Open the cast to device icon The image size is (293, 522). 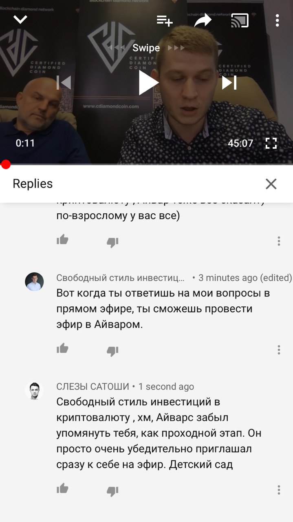coord(240,20)
